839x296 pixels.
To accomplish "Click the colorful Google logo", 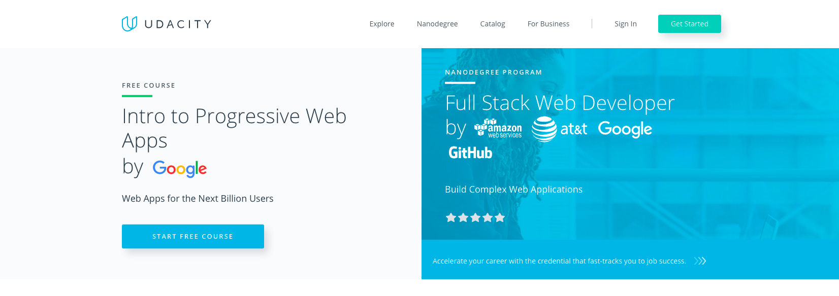I will [180, 168].
